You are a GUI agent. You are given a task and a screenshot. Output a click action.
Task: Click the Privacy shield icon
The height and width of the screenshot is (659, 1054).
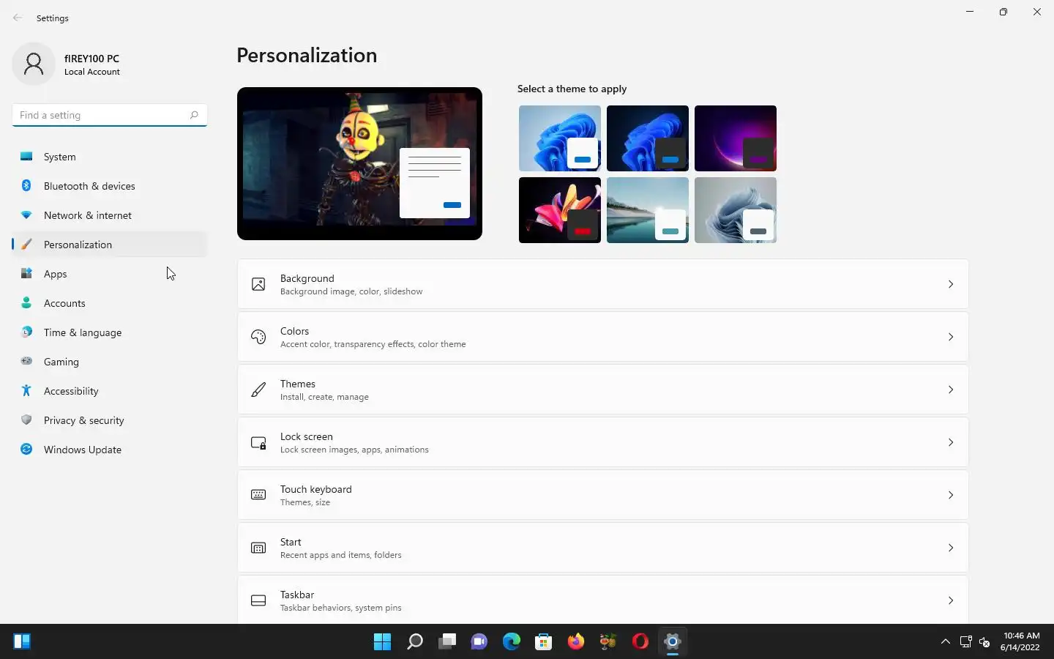click(x=26, y=420)
